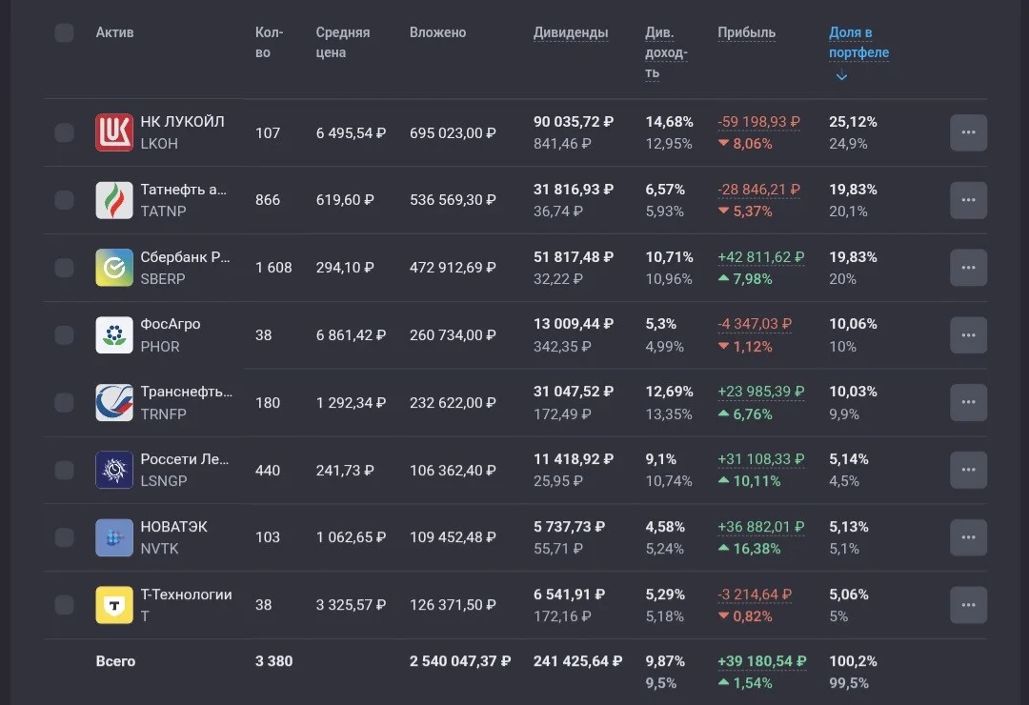Open the Татнефть asset name
The image size is (1029, 705).
point(183,190)
